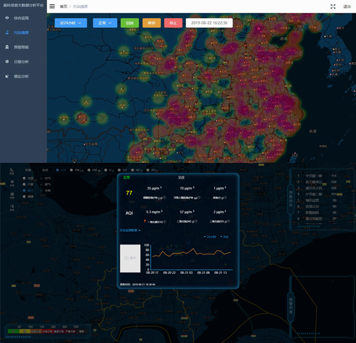Open 污染溯源 in the sidebar menu
The height and width of the screenshot is (343, 356).
[22, 33]
